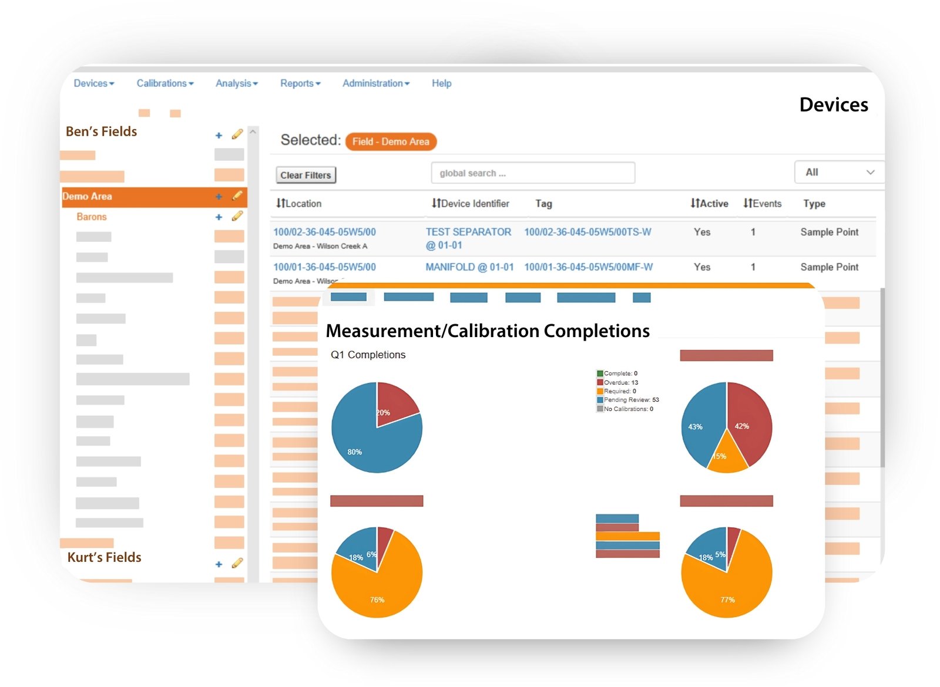This screenshot has height=687, width=940.
Task: Click the plus icon beside Ben's Fields
Action: [x=219, y=136]
